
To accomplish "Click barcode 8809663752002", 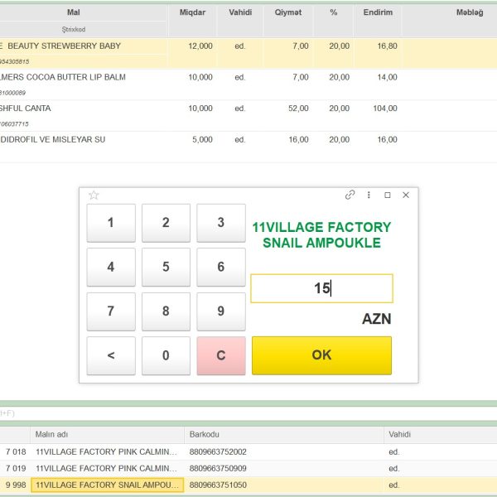I will 218,451.
